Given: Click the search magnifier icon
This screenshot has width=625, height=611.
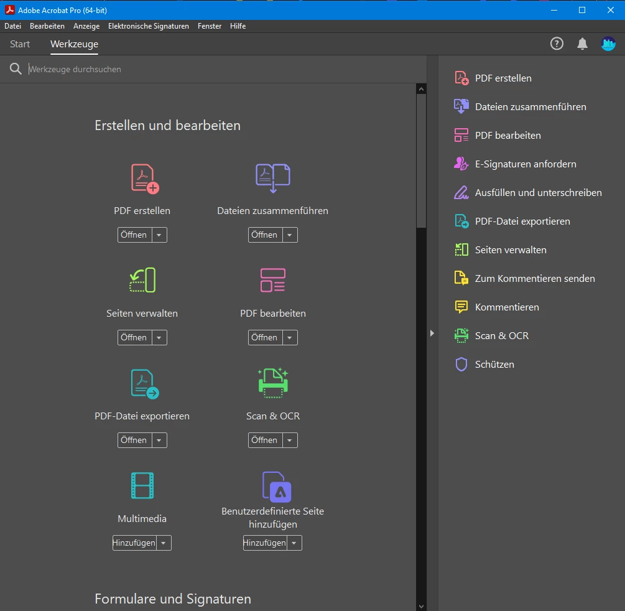Looking at the screenshot, I should pos(16,68).
